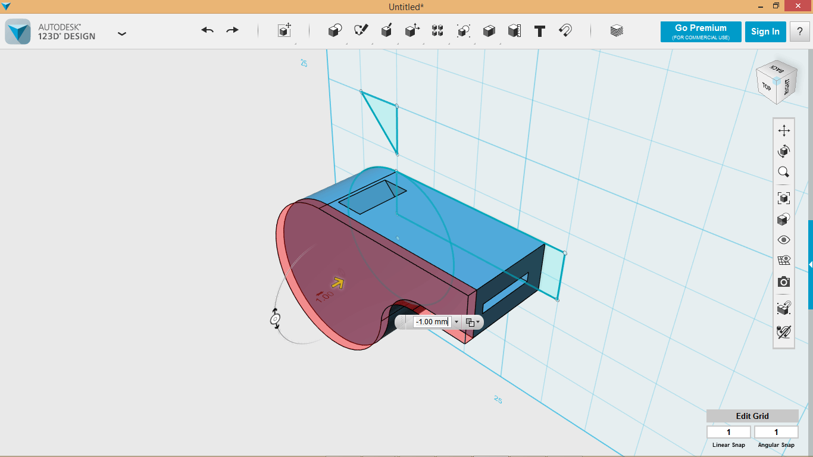Viewport: 813px width, 457px height.
Task: Open the Materials tool
Action: (x=617, y=31)
